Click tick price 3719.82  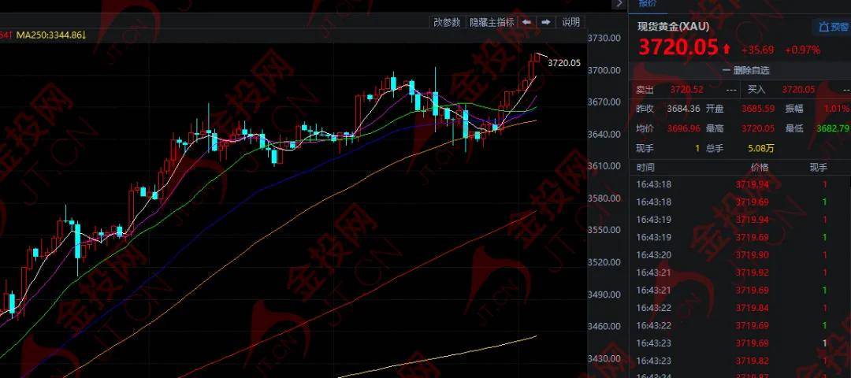coord(753,361)
